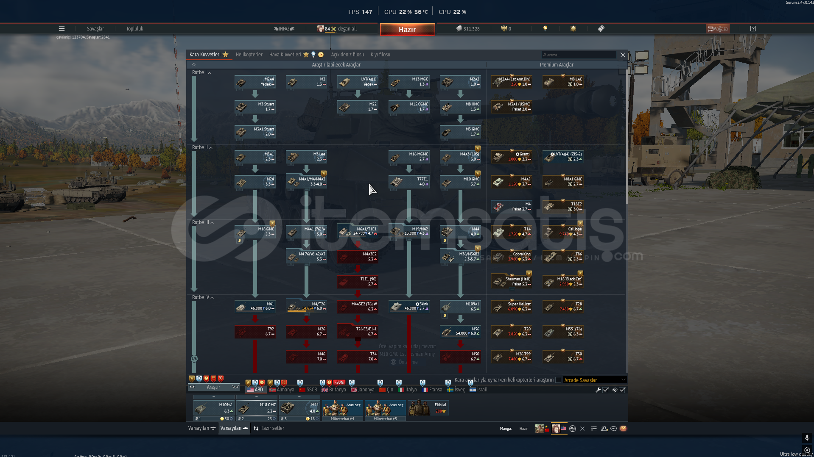The height and width of the screenshot is (457, 814).
Task: Open the list icon in bottom bar
Action: pyautogui.click(x=594, y=429)
